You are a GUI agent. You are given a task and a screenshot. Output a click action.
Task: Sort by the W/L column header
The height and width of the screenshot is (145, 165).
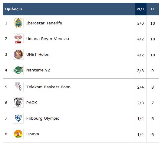(141, 9)
